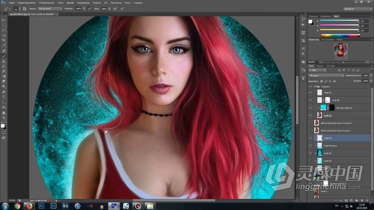Screen dimensions: 374x210
Task: Hide the Заливка цветом 2 layer
Action: pyautogui.click(x=310, y=108)
